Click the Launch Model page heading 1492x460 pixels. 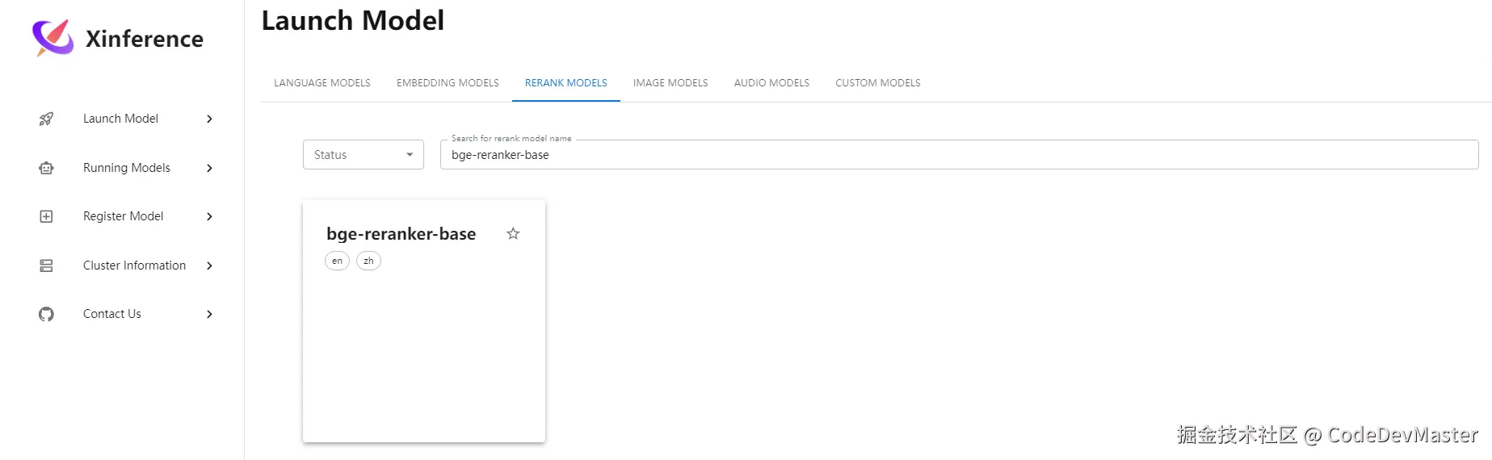[x=353, y=20]
